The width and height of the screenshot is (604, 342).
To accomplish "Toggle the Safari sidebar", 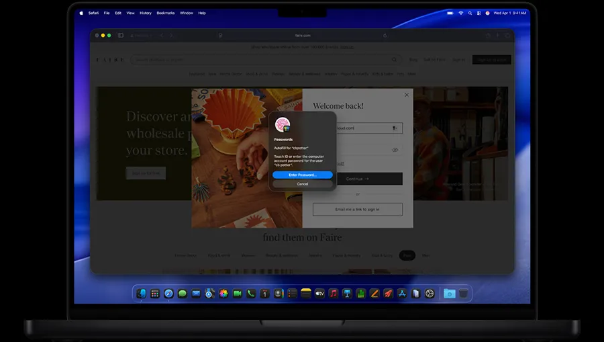I will [x=121, y=35].
